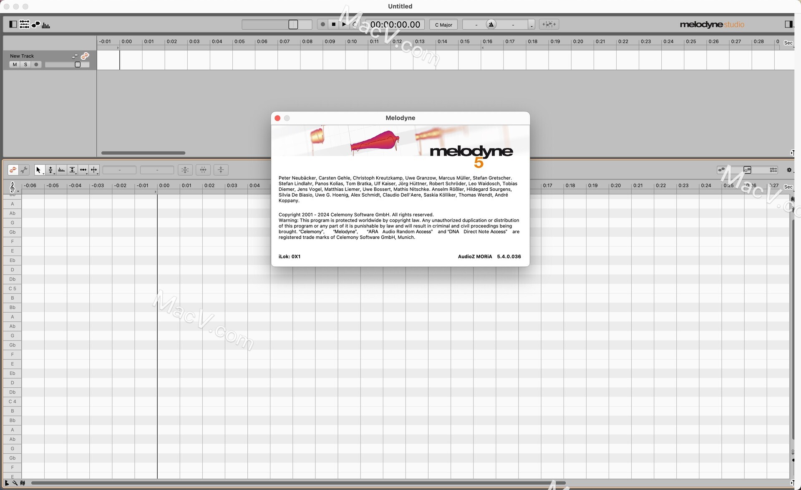Open the top ruler Sec time unit menu

(788, 43)
